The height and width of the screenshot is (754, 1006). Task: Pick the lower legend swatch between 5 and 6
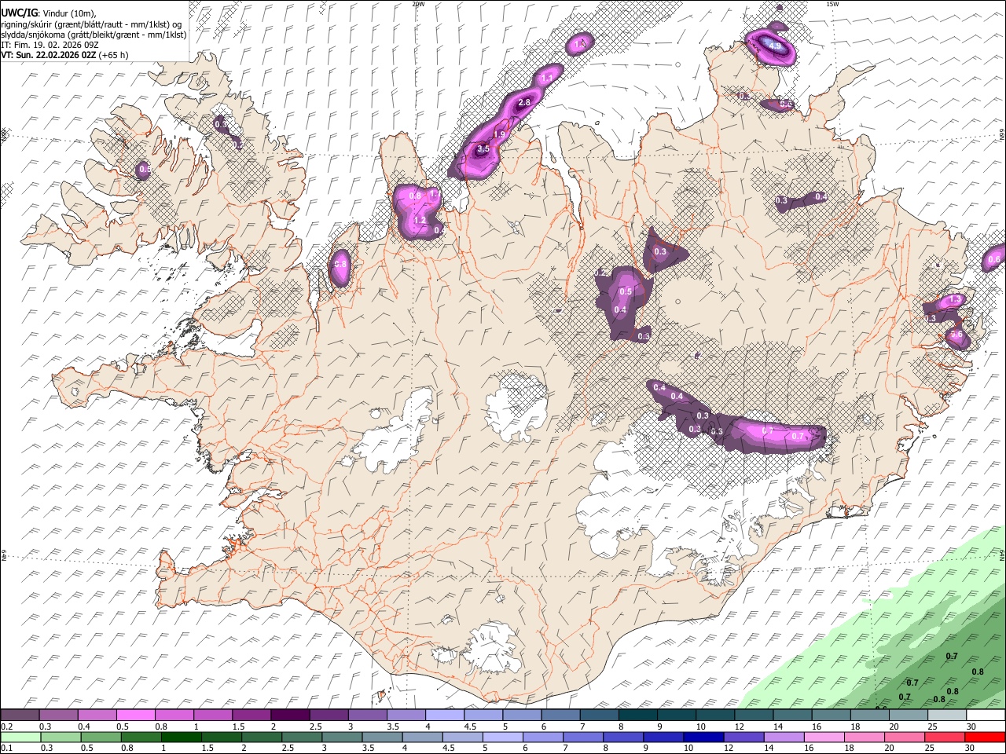click(503, 738)
